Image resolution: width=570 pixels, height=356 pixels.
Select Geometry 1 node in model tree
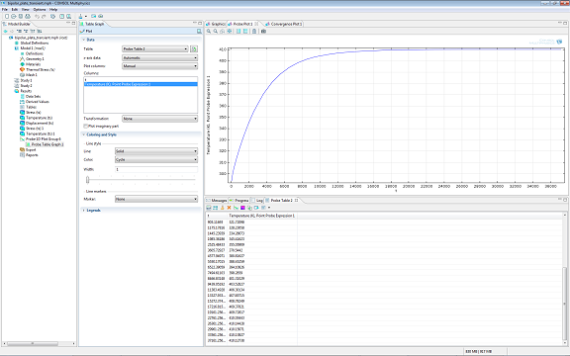(32, 59)
